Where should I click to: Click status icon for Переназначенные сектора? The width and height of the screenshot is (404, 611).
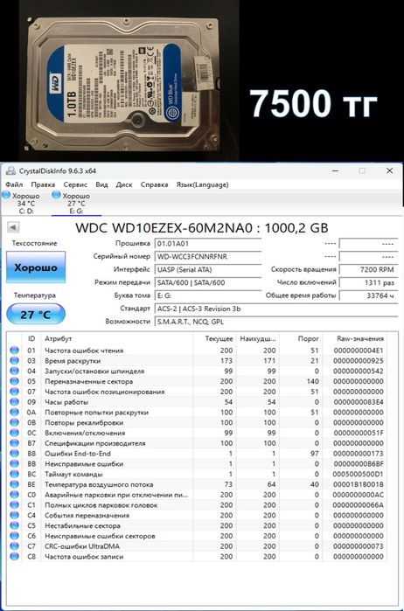pos(14,381)
